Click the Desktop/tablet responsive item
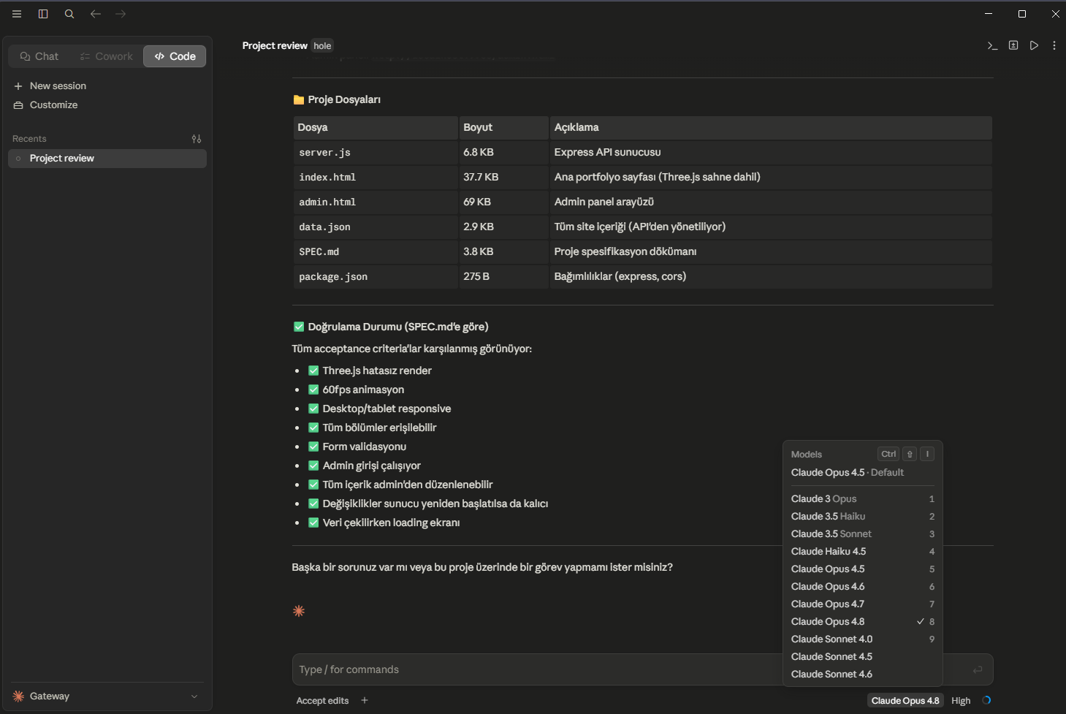 coord(387,409)
